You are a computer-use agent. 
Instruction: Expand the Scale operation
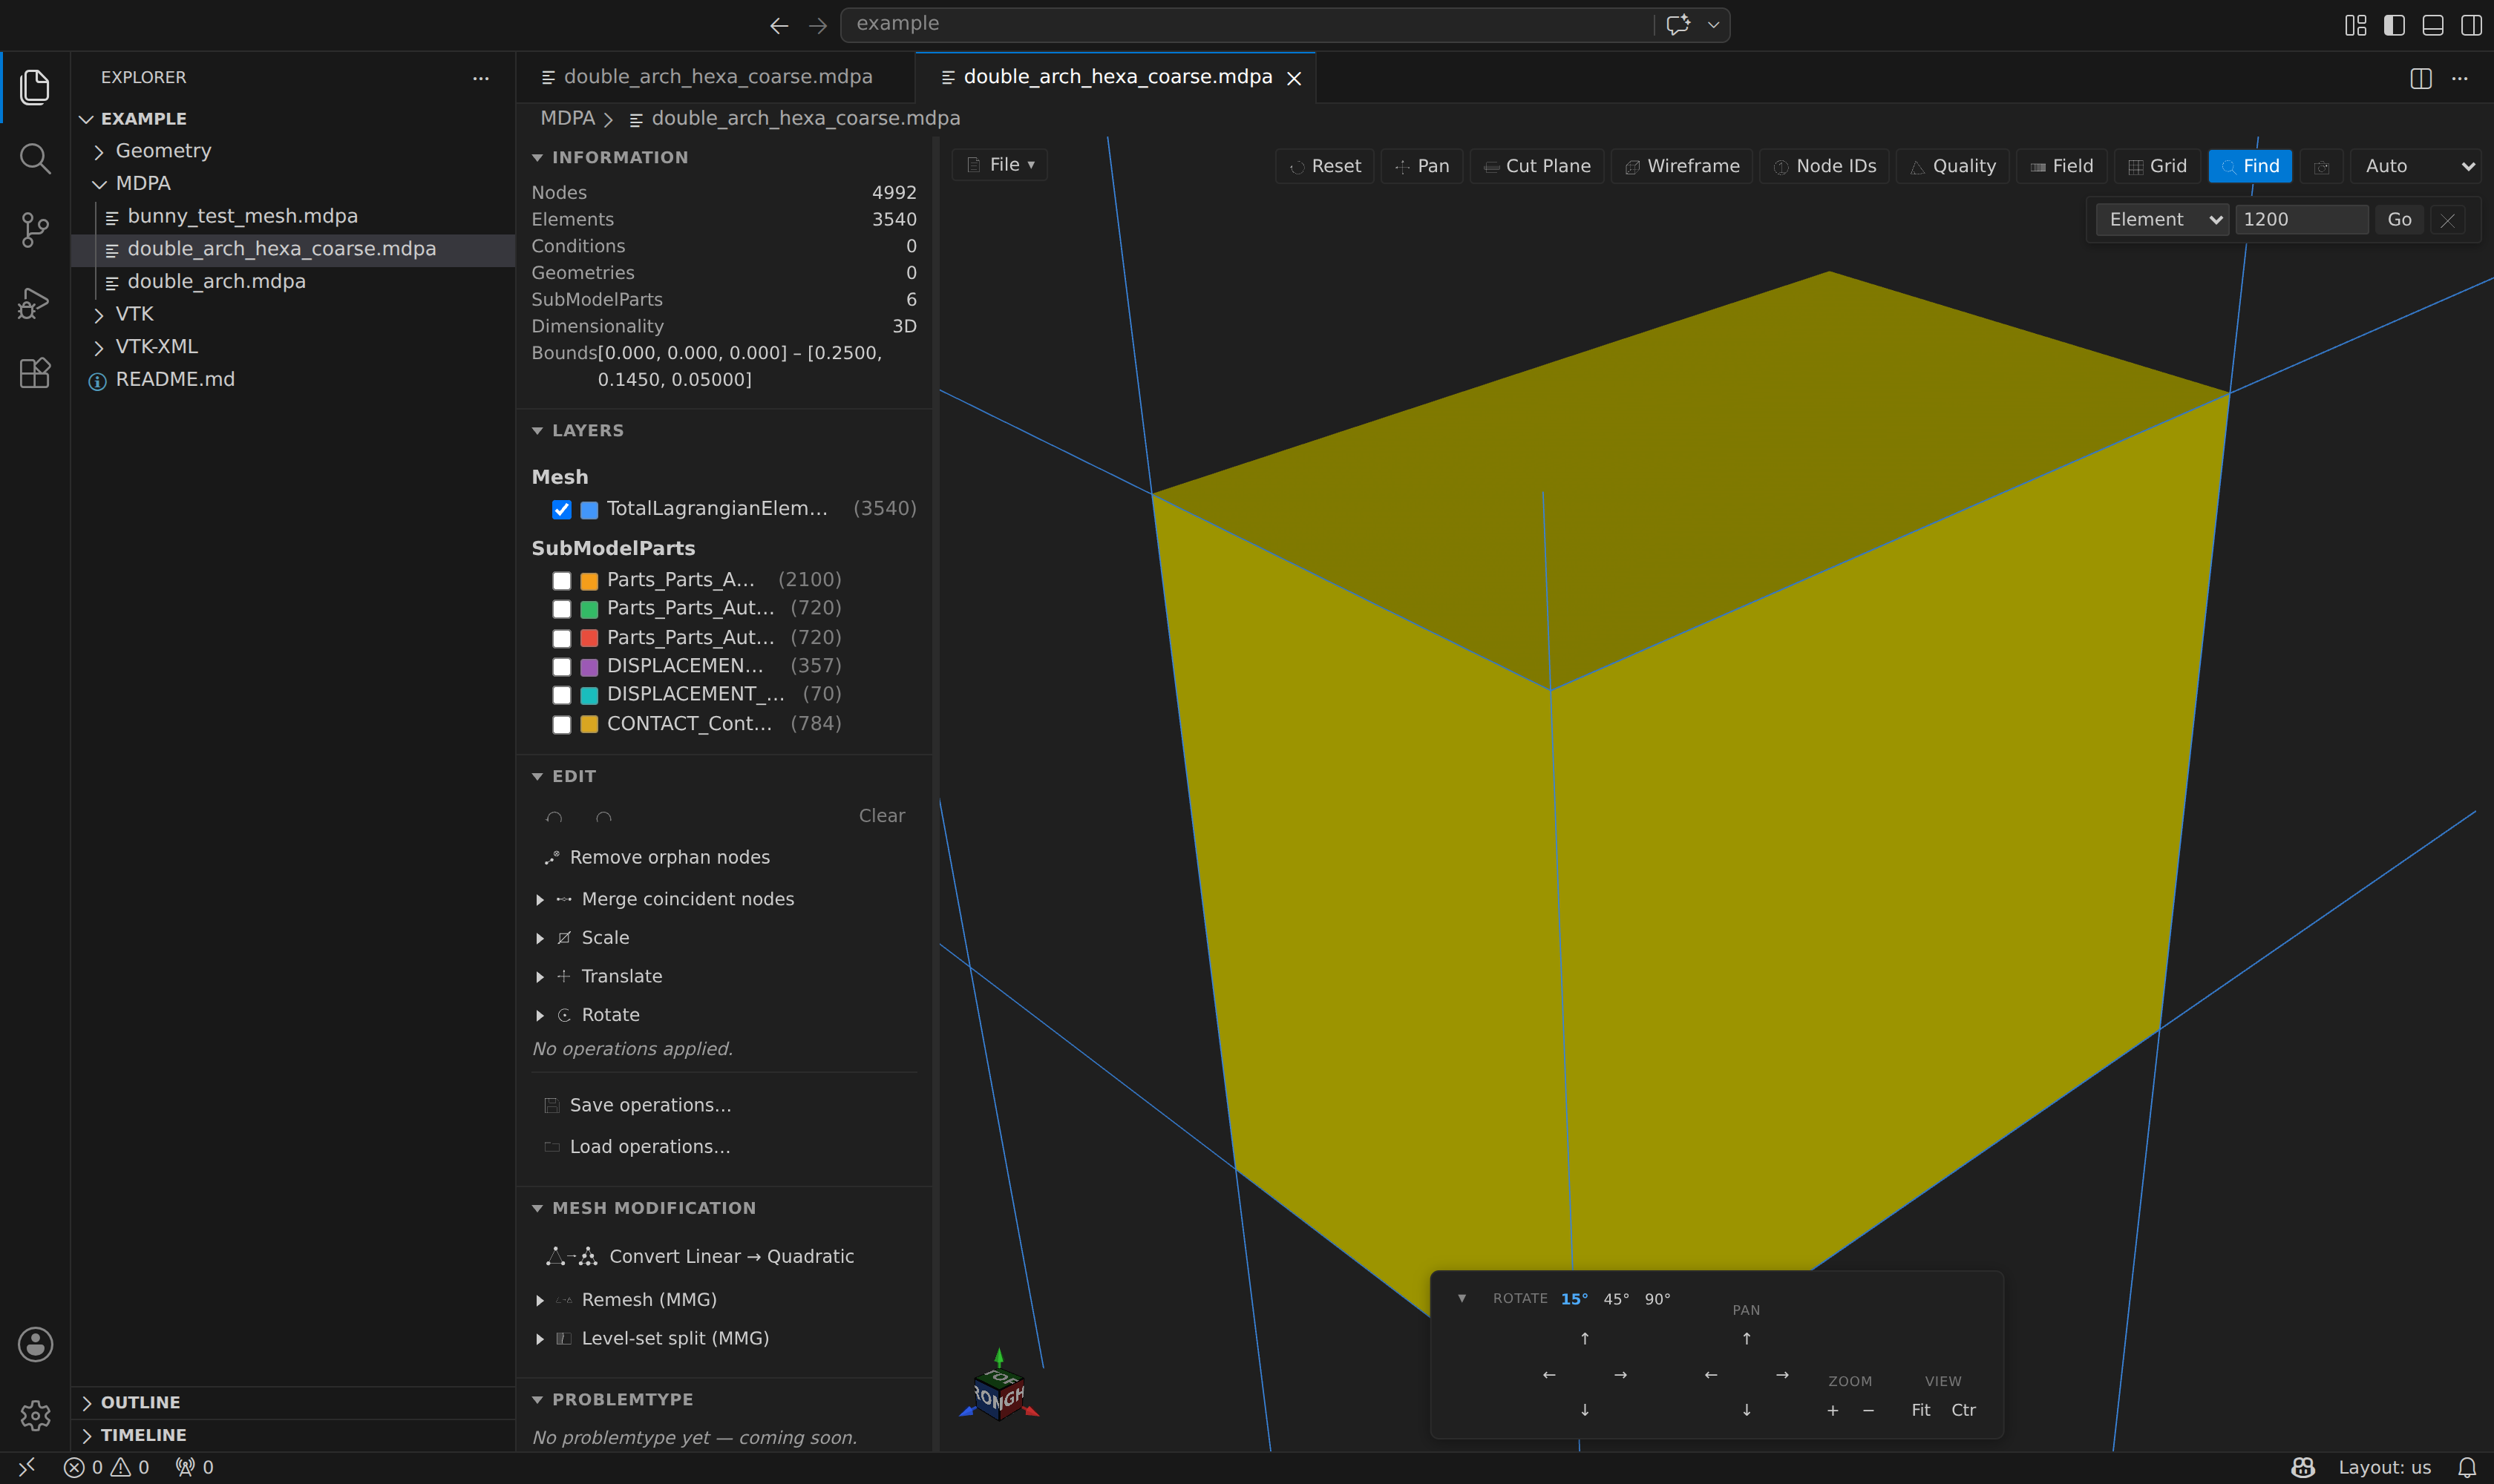[540, 938]
